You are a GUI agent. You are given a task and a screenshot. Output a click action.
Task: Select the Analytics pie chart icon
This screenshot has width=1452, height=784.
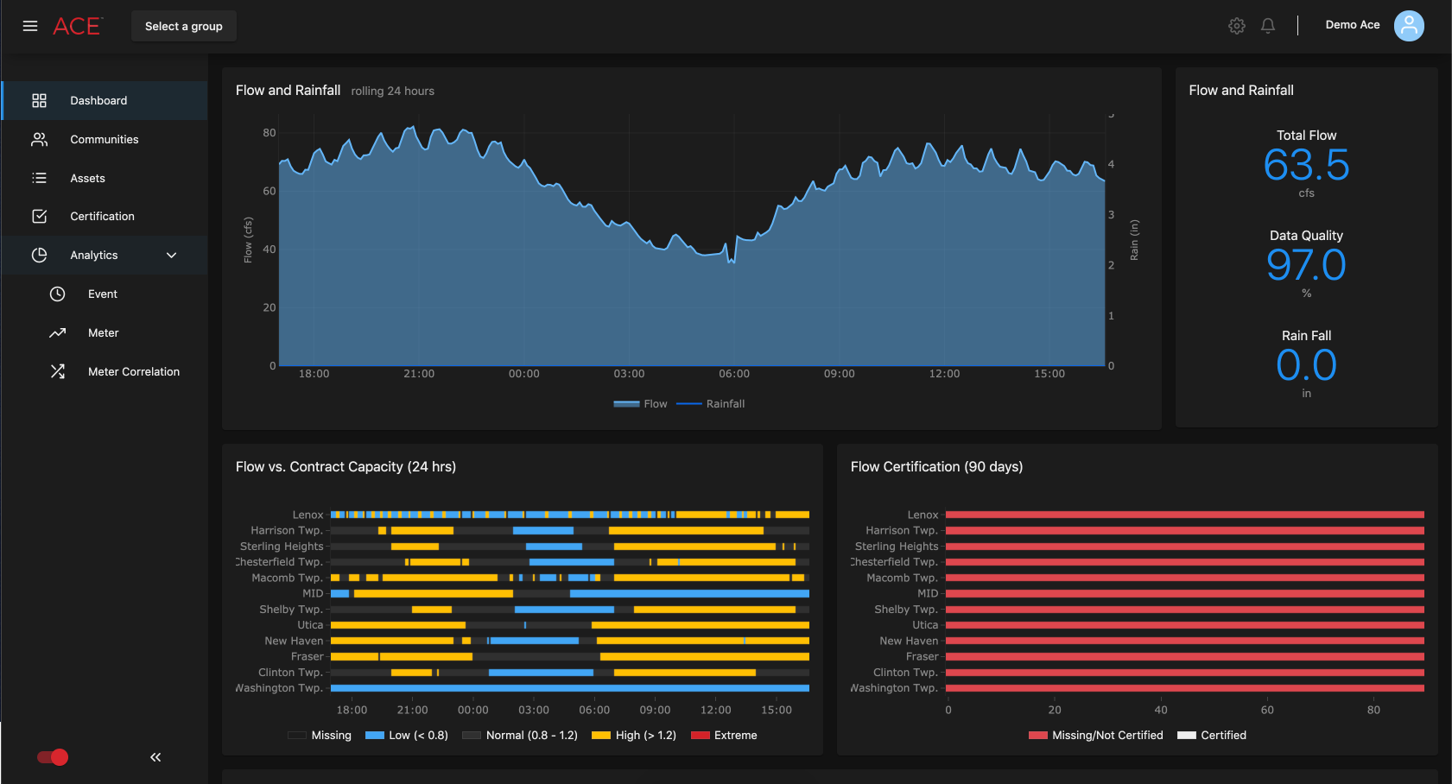click(39, 255)
